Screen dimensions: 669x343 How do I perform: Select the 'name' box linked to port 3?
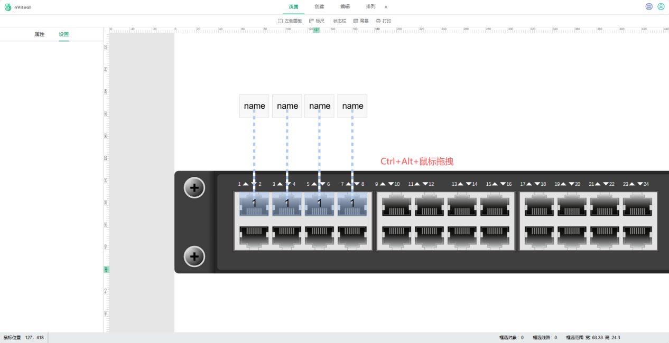pyautogui.click(x=287, y=106)
